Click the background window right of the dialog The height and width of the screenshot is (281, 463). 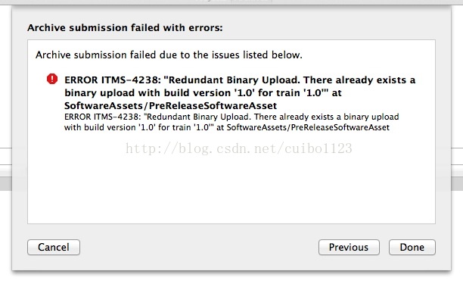click(x=457, y=89)
